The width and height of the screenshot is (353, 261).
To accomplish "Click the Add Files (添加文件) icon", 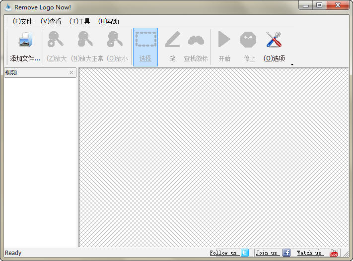I will (x=25, y=40).
